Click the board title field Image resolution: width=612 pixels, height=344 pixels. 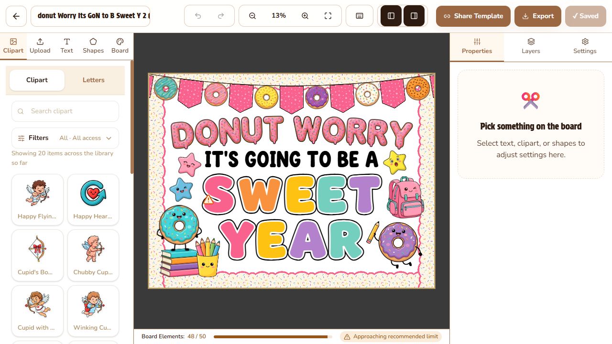(90, 16)
